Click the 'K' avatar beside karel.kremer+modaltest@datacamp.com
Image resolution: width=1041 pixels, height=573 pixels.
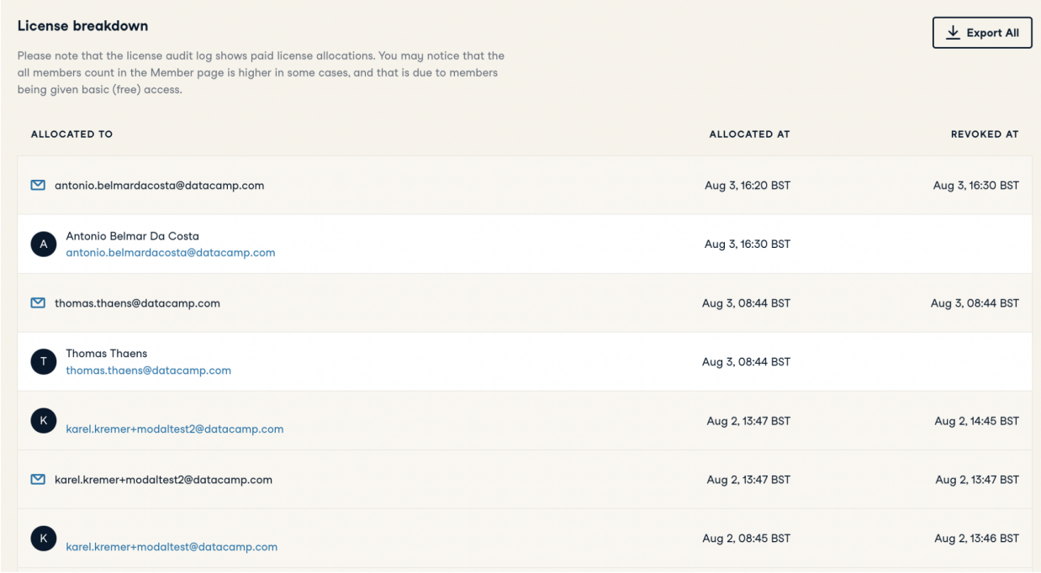pos(44,539)
